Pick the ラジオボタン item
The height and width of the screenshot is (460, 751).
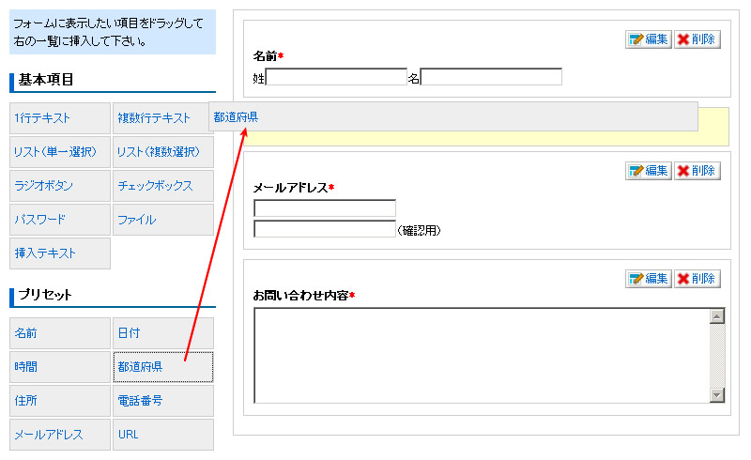60,186
